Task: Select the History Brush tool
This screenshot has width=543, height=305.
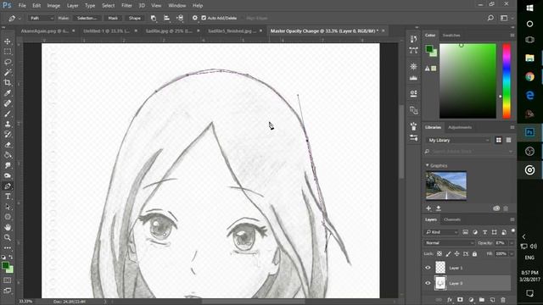Action: 8,135
